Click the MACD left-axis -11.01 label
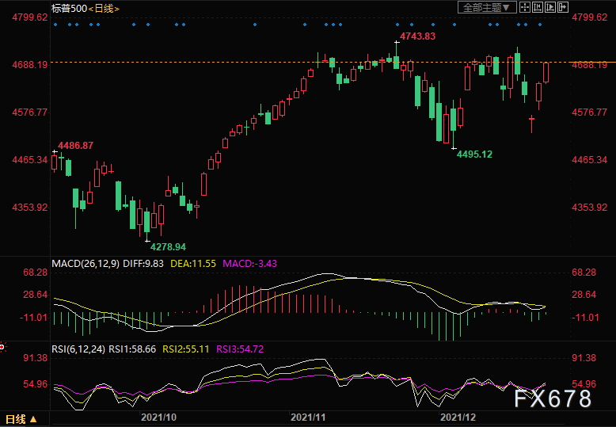The width and height of the screenshot is (616, 427). (x=34, y=318)
